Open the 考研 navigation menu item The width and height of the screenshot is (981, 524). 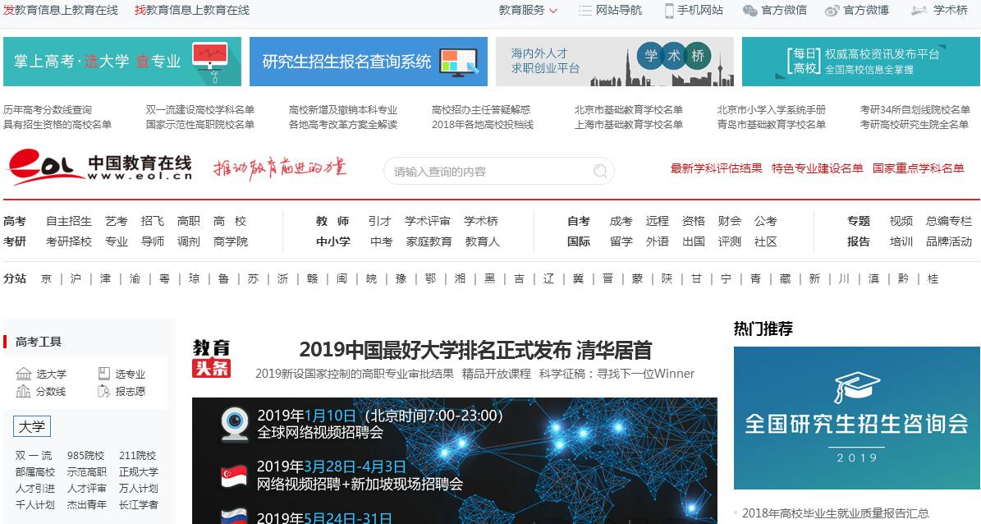[15, 241]
